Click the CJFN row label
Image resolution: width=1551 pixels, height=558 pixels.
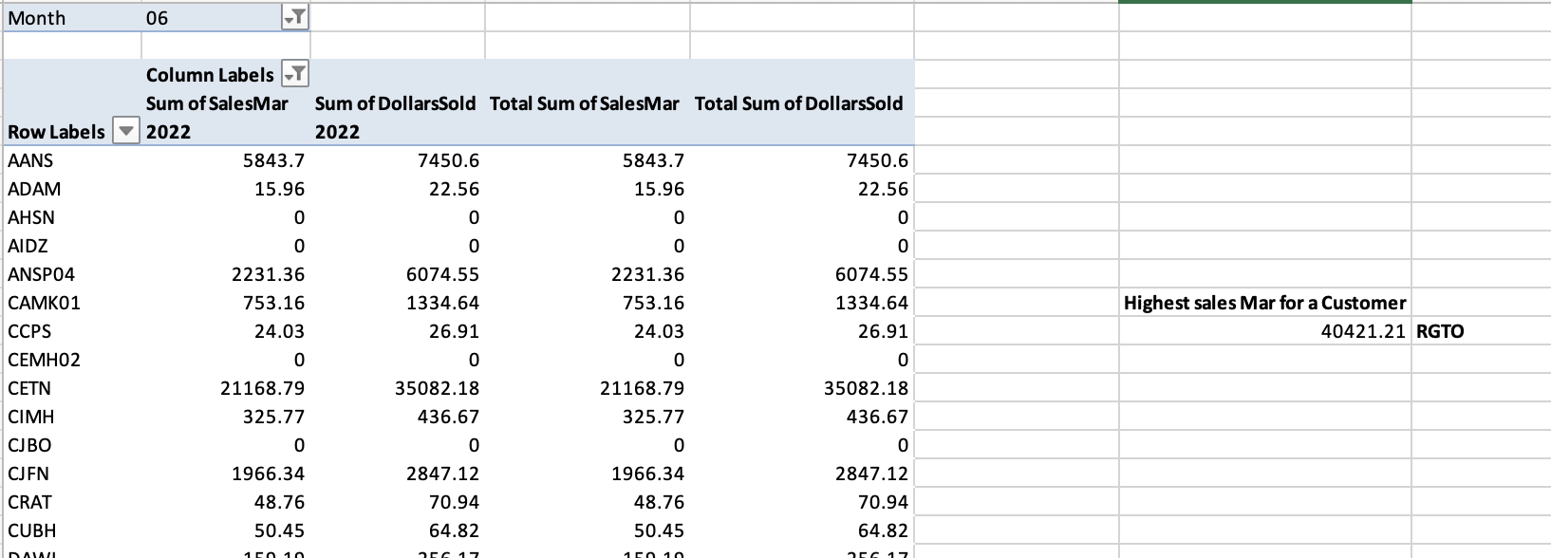tap(28, 474)
